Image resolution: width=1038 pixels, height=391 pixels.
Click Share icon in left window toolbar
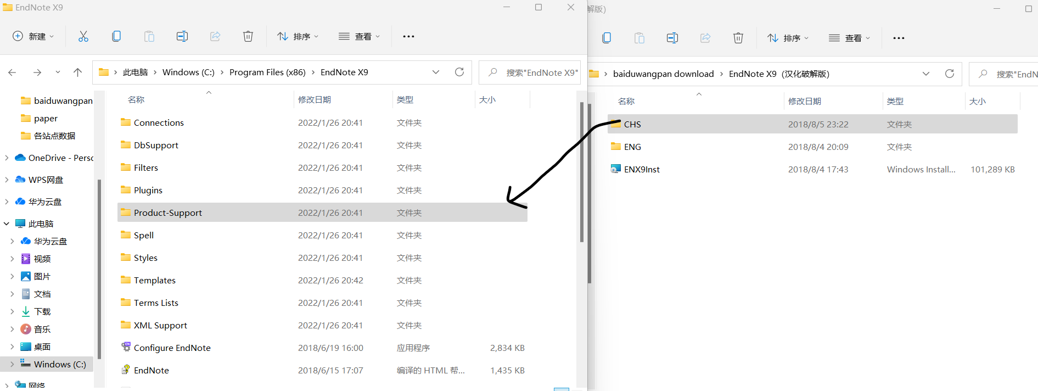coord(215,36)
